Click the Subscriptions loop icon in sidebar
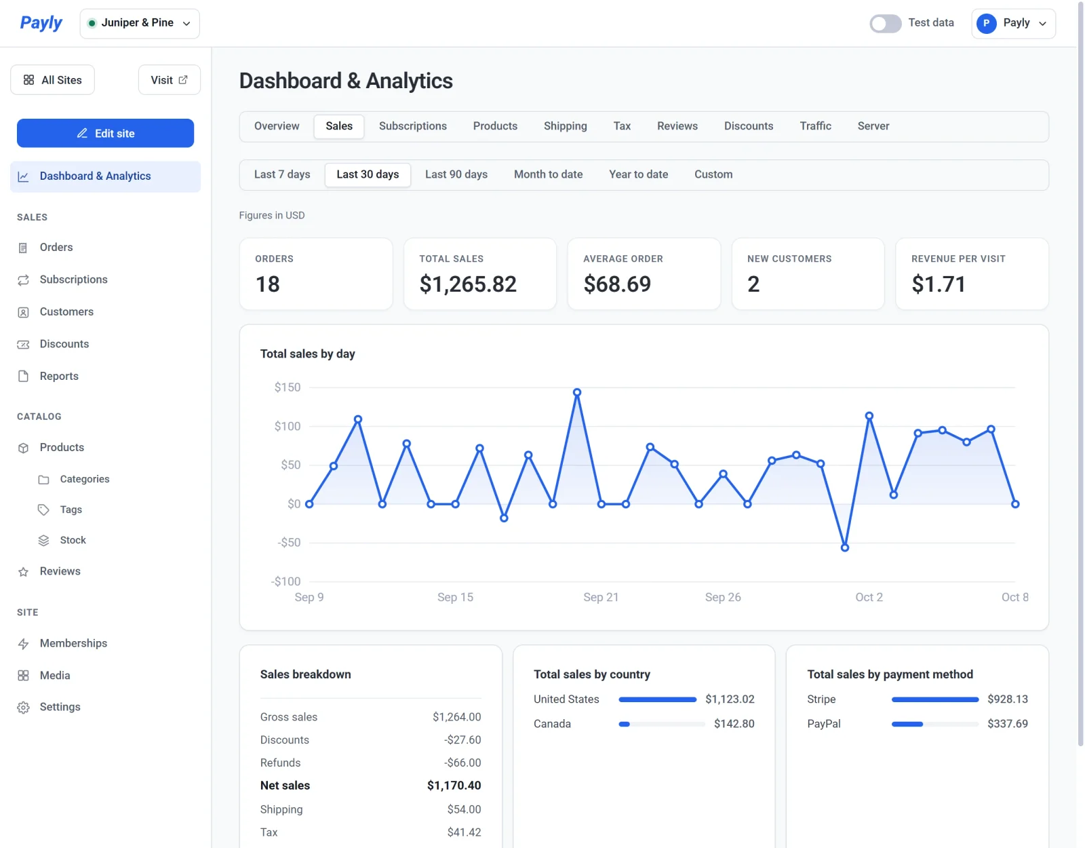Screen dimensions: 1085x848 pos(23,280)
